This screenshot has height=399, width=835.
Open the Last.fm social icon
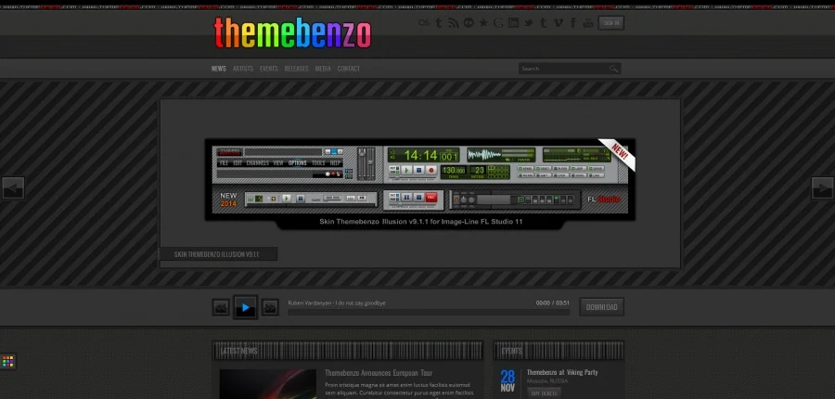423,23
